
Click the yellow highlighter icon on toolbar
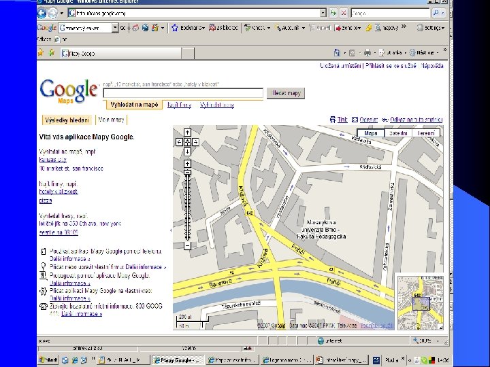pyautogui.click(x=369, y=28)
